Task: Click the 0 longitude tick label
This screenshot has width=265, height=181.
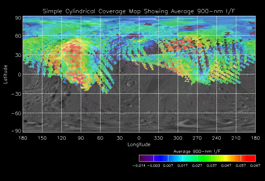Action: point(139,138)
